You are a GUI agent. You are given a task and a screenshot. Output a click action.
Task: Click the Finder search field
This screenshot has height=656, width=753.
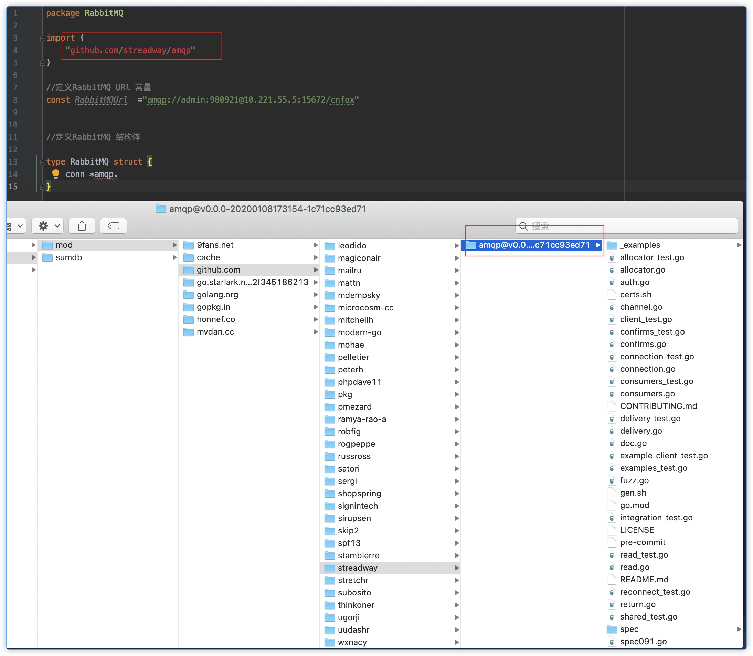tap(627, 226)
